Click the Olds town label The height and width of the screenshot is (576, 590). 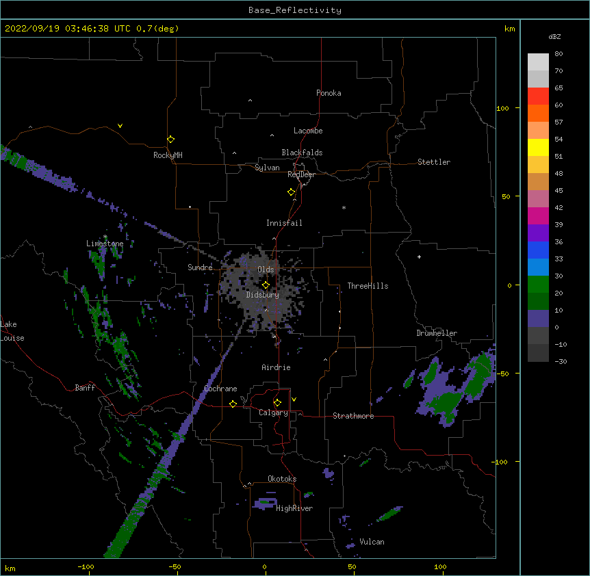pyautogui.click(x=266, y=270)
